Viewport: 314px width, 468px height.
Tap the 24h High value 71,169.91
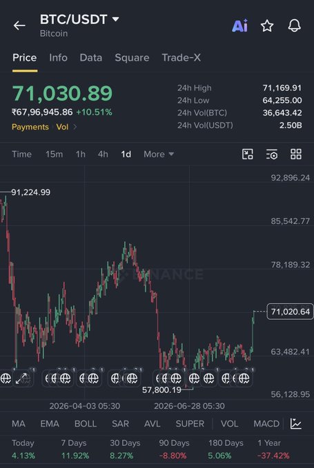[x=282, y=88]
